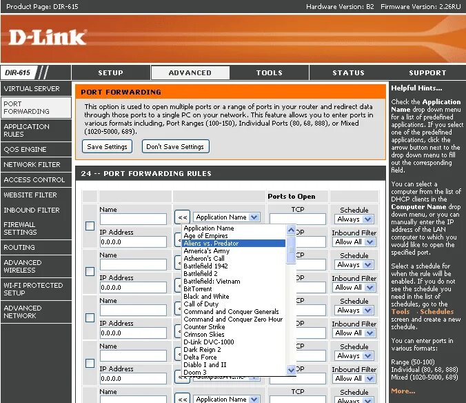Follow the Tools link in hints
This screenshot has width=466, height=403.
pos(401,312)
